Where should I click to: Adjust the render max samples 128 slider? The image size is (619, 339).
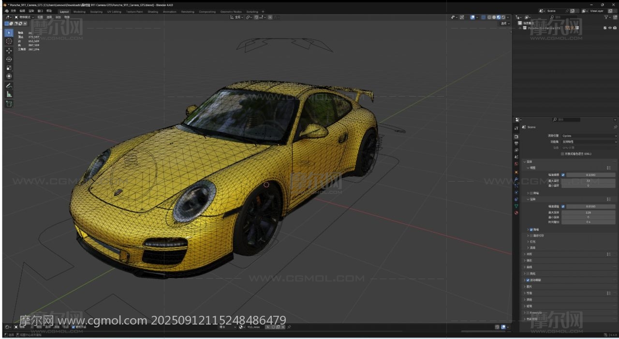point(588,212)
